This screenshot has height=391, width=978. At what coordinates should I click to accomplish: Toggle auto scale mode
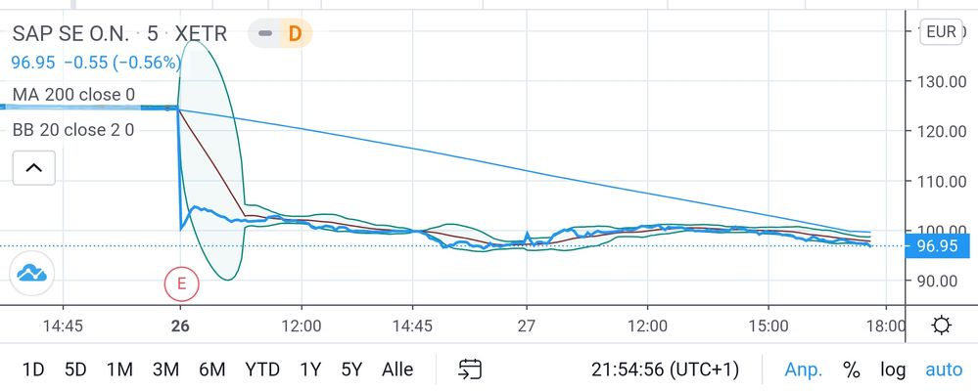944,369
